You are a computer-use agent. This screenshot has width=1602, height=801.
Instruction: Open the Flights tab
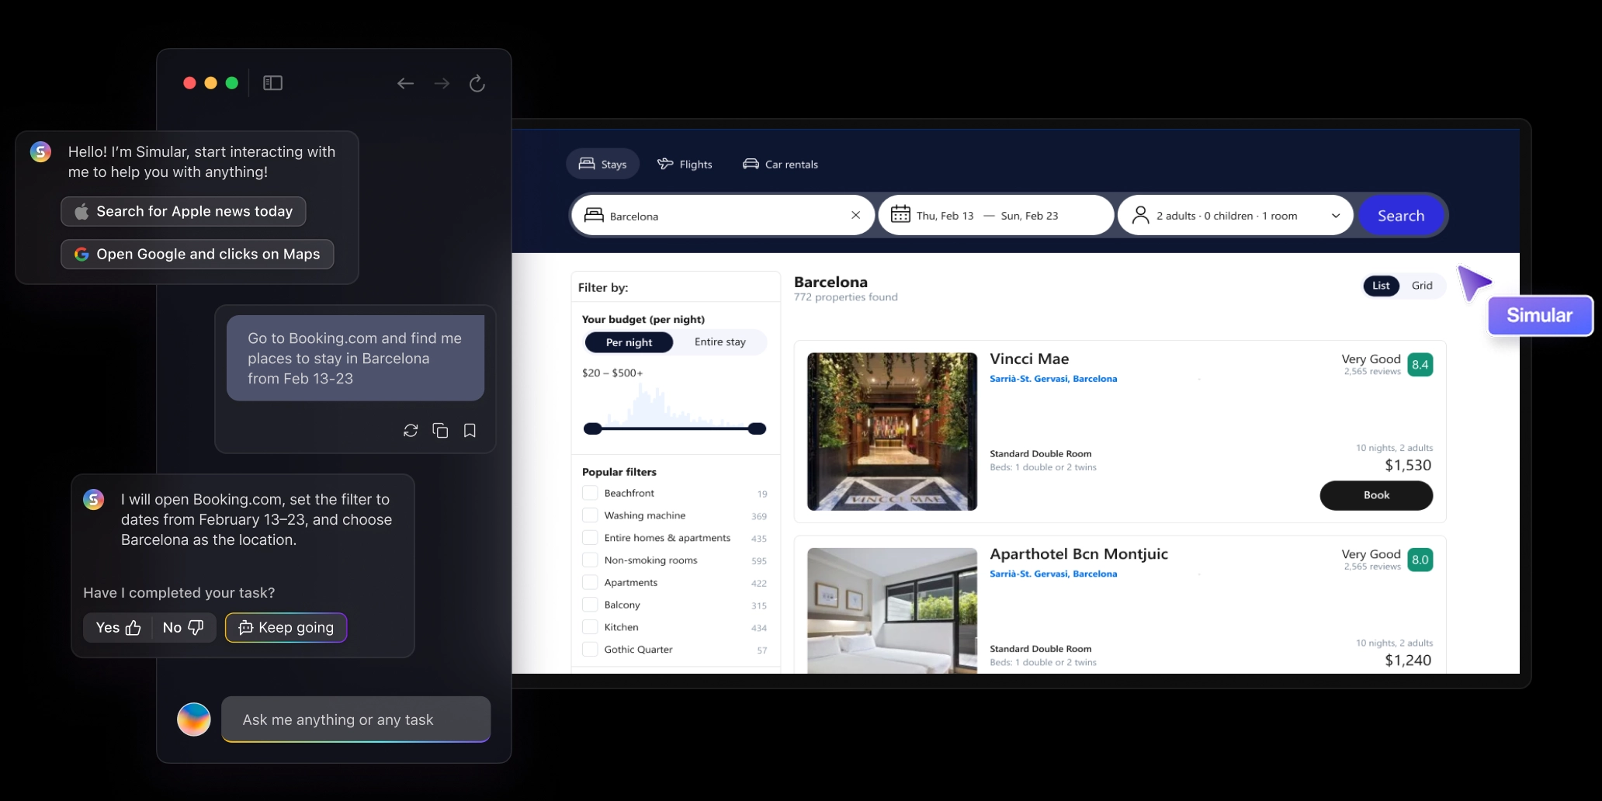(x=685, y=165)
